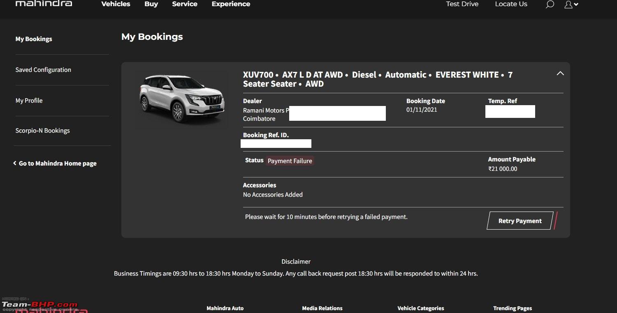The image size is (617, 313).
Task: Click the Business Timings disclaimer text
Action: tap(296, 274)
